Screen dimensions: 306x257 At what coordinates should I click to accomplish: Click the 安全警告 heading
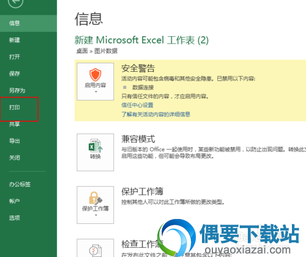[138, 68]
